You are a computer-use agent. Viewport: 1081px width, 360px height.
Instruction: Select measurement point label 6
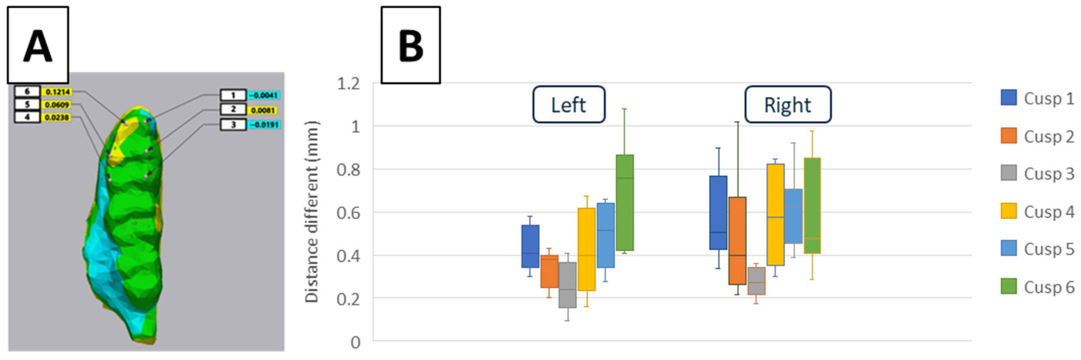click(27, 91)
